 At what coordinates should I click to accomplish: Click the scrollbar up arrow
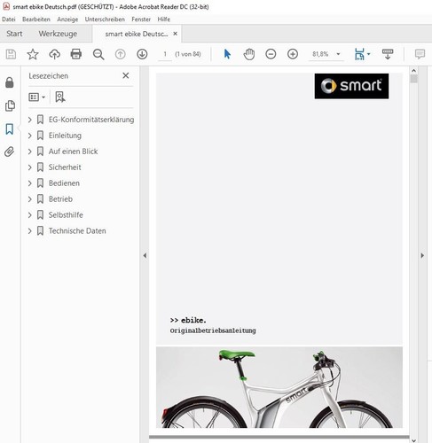point(413,71)
